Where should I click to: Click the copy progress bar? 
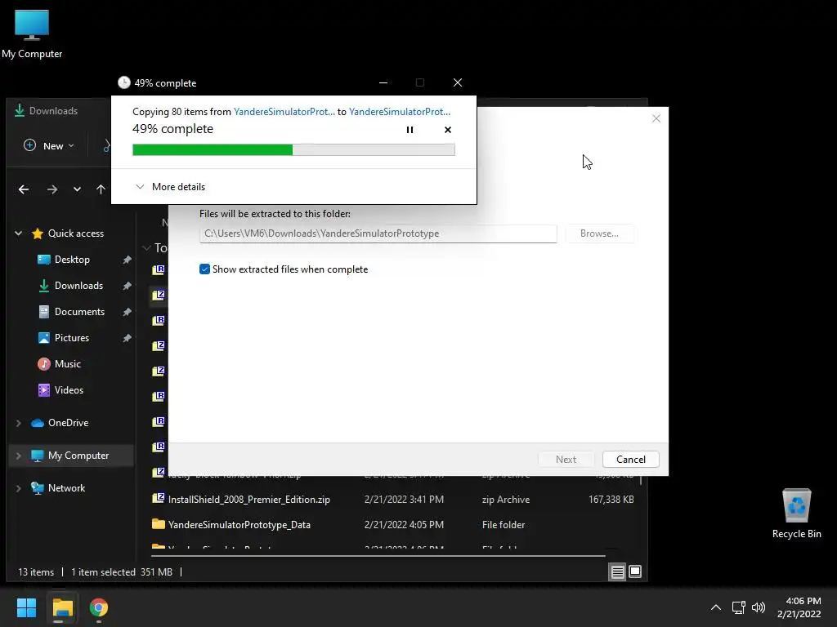click(x=293, y=150)
